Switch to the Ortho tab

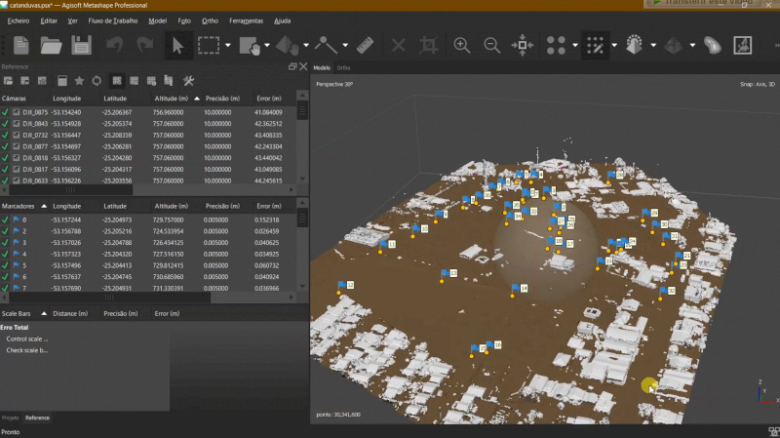point(343,67)
